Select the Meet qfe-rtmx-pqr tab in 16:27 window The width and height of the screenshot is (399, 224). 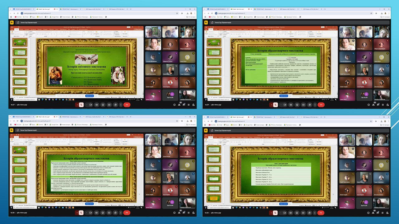coord(46,9)
